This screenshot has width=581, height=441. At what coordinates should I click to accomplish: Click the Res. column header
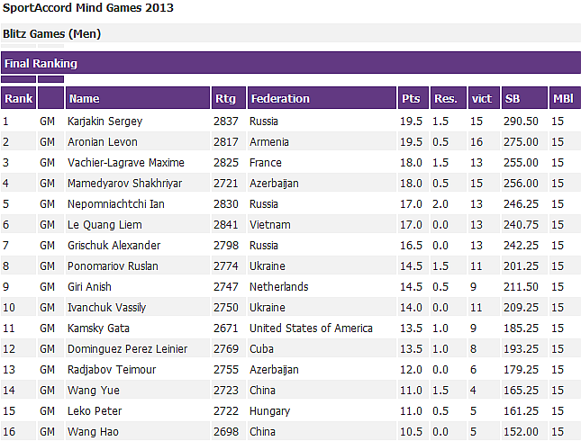tap(445, 98)
